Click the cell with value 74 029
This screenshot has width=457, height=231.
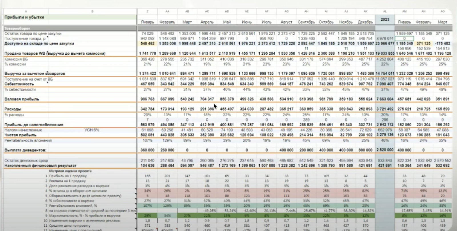pyautogui.click(x=147, y=33)
